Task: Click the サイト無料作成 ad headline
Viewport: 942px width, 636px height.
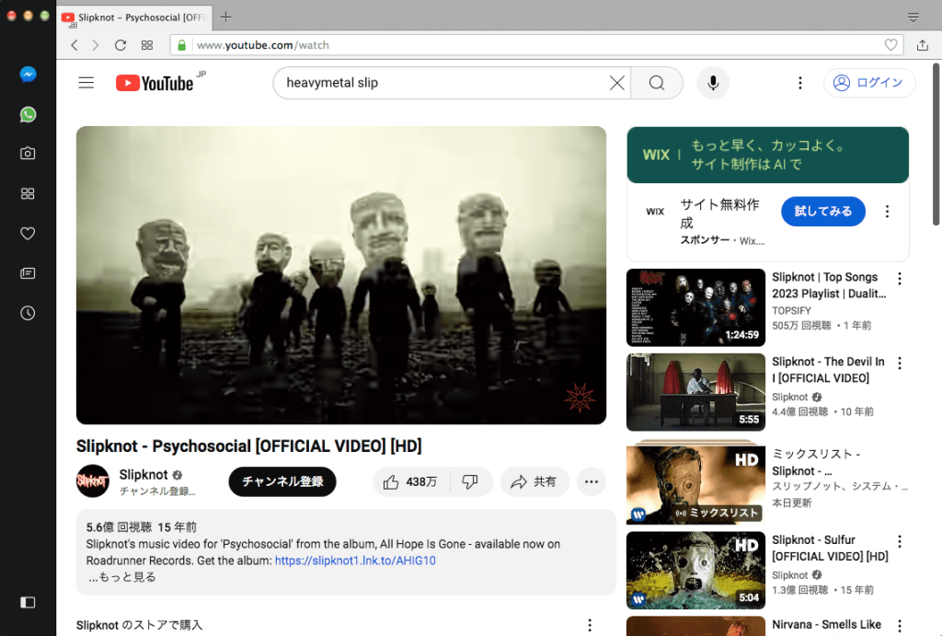Action: tap(719, 214)
